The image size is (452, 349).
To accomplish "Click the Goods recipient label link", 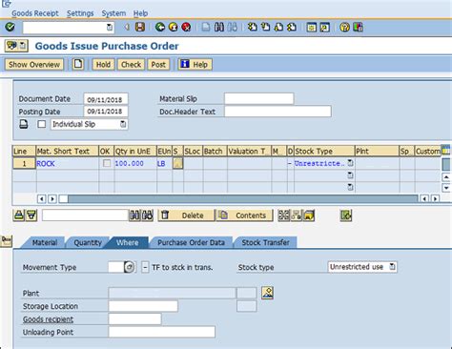I will (x=48, y=319).
